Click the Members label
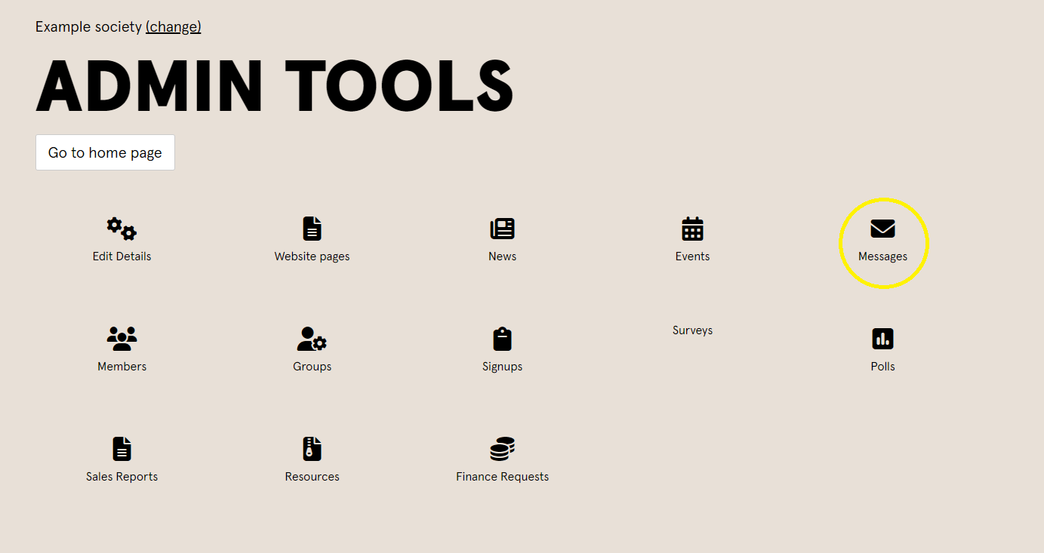 click(122, 367)
